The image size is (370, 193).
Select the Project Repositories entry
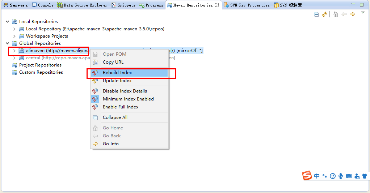click(x=40, y=65)
